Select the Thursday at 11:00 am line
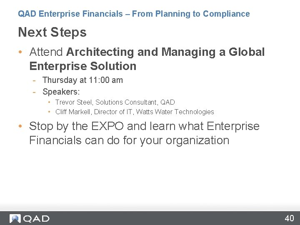The height and width of the screenshot is (225, 300). point(82,80)
